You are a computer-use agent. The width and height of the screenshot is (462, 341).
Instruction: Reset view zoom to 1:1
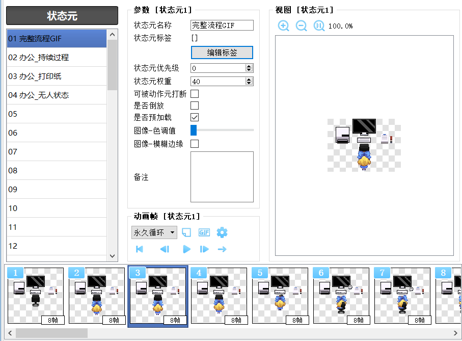point(319,26)
